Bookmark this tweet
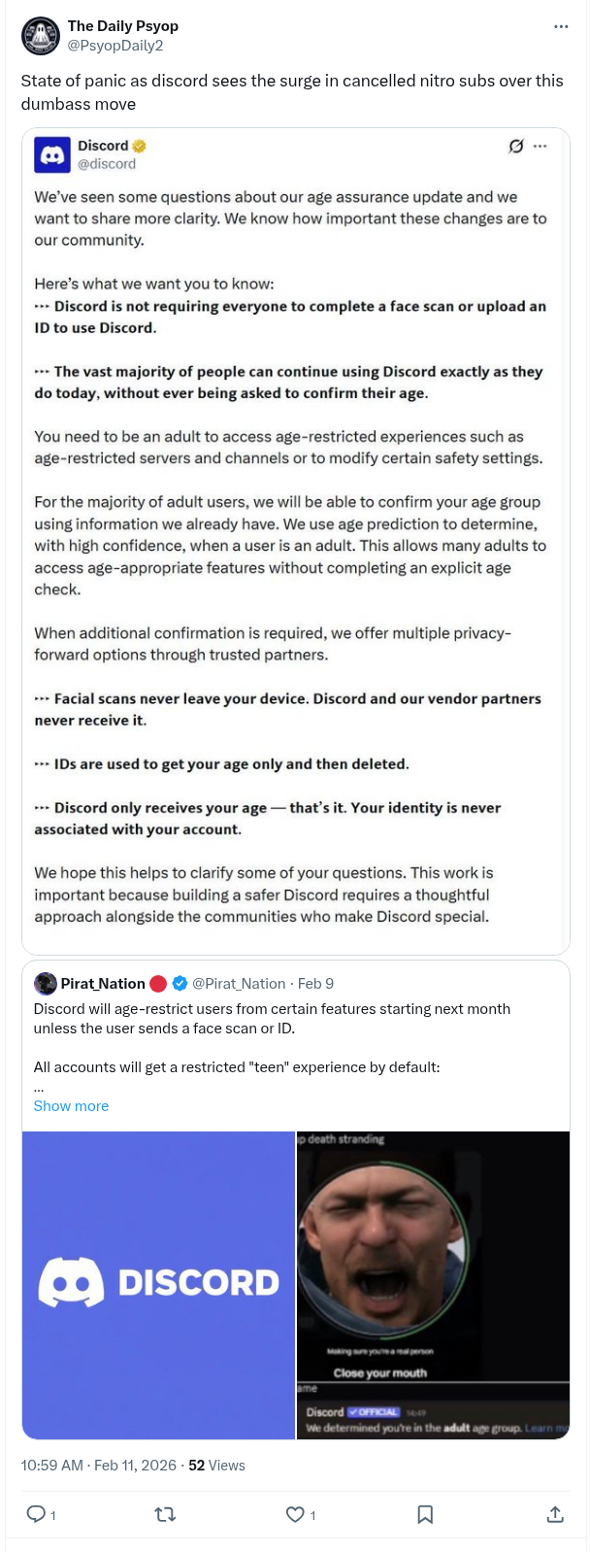The image size is (590, 1552). 425,1514
